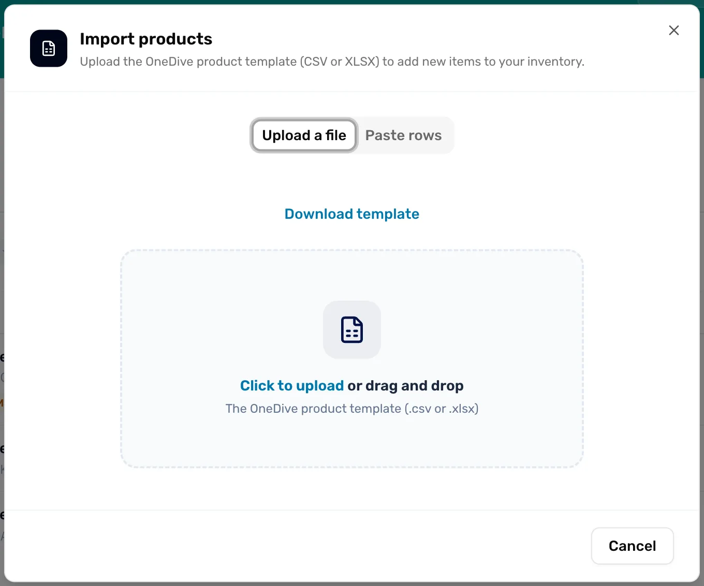
Task: Open the Download template link
Action: [352, 214]
